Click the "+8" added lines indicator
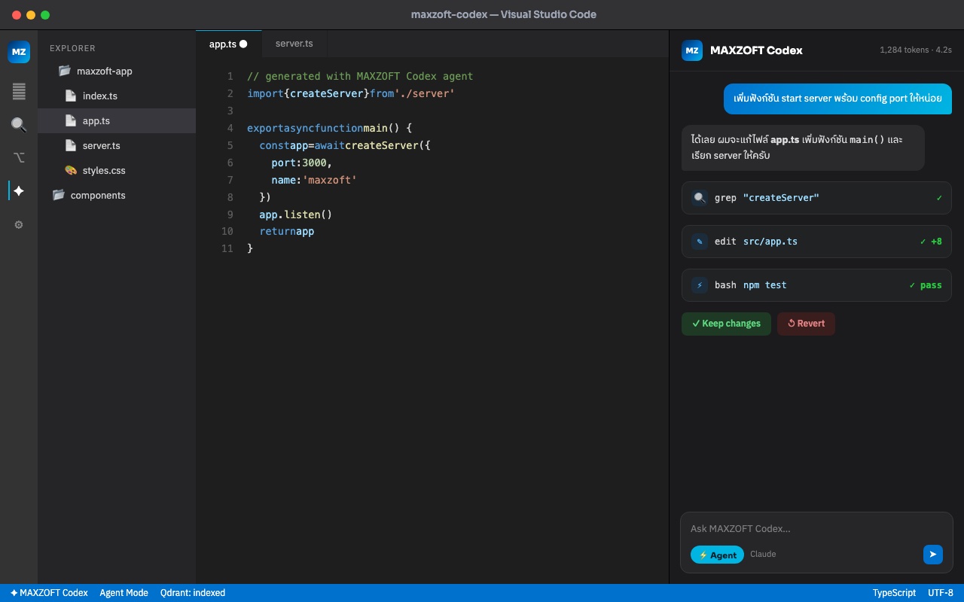Viewport: 964px width, 602px height. tap(936, 242)
